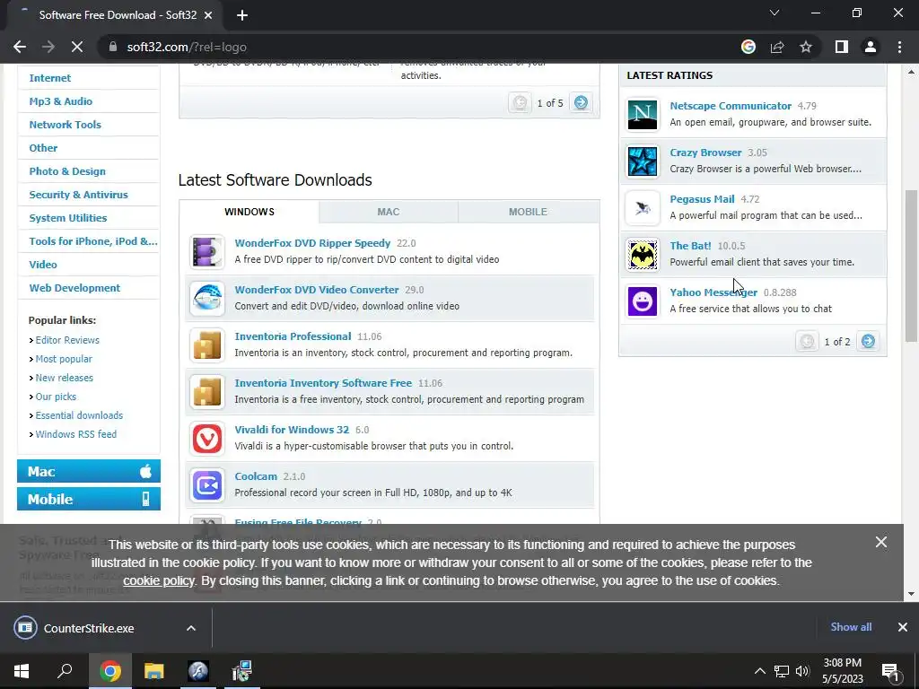Screen dimensions: 919x689
Task: Click the Crazy Browser star icon
Action: pyautogui.click(x=643, y=161)
